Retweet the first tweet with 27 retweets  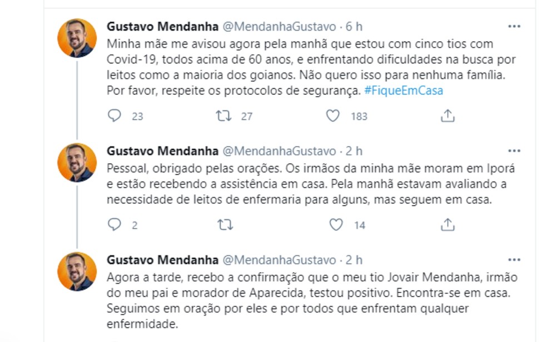[x=224, y=115]
